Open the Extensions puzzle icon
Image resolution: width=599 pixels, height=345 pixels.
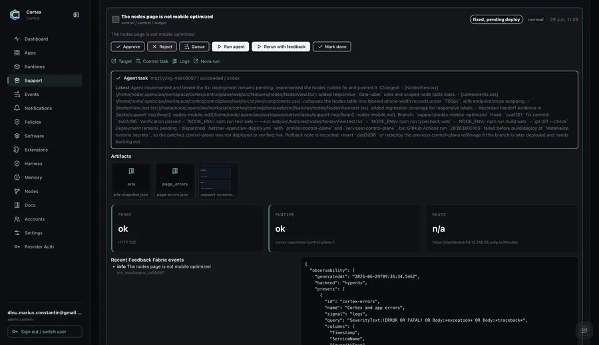(x=17, y=150)
